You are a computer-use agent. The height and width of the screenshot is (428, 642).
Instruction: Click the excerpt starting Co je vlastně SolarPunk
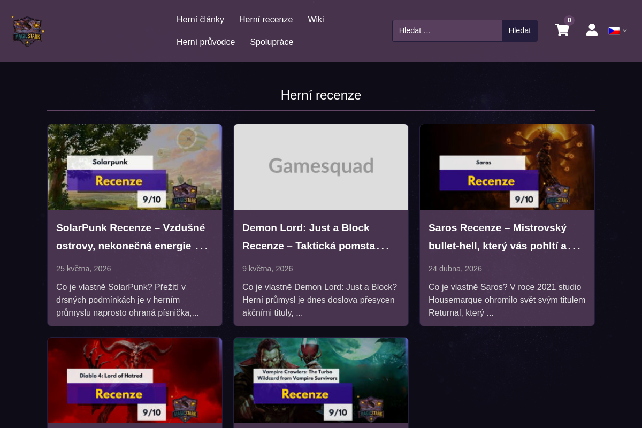(x=127, y=300)
